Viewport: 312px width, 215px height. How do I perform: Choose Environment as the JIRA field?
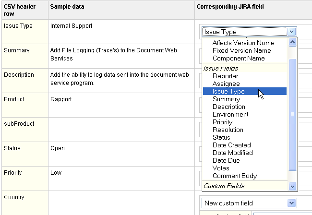pyautogui.click(x=230, y=114)
